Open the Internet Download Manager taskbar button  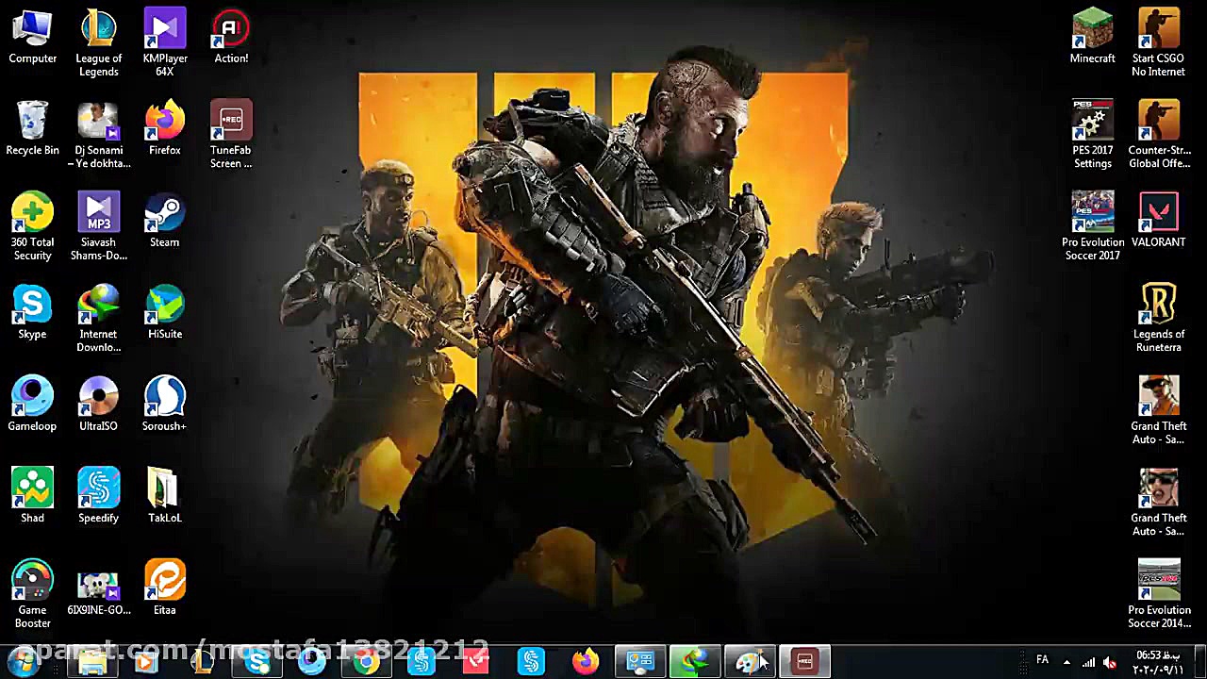pyautogui.click(x=695, y=662)
